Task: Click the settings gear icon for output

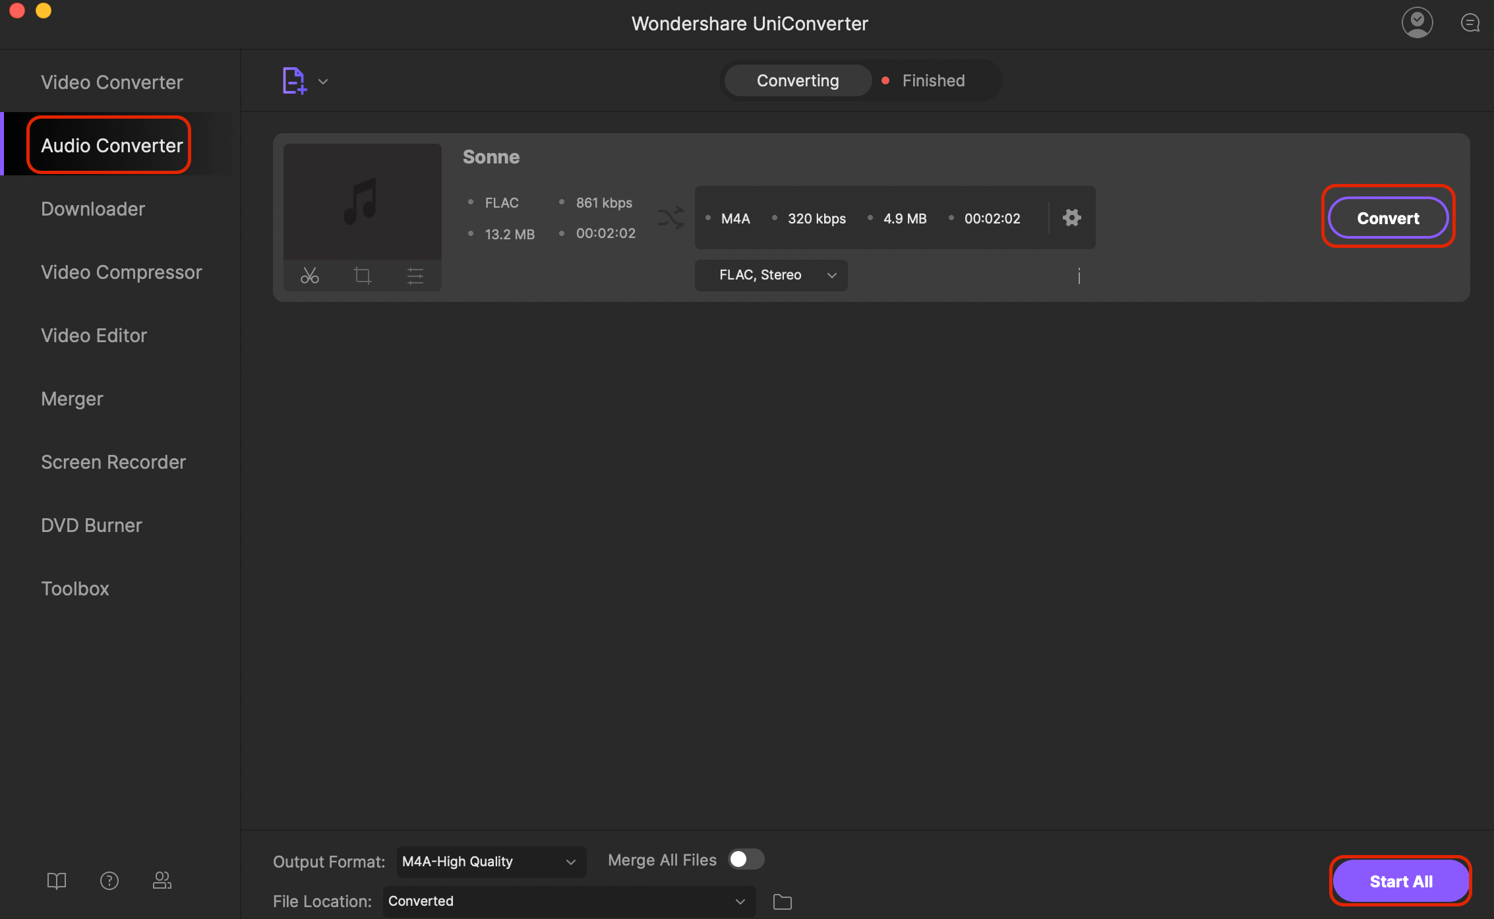Action: pos(1071,218)
